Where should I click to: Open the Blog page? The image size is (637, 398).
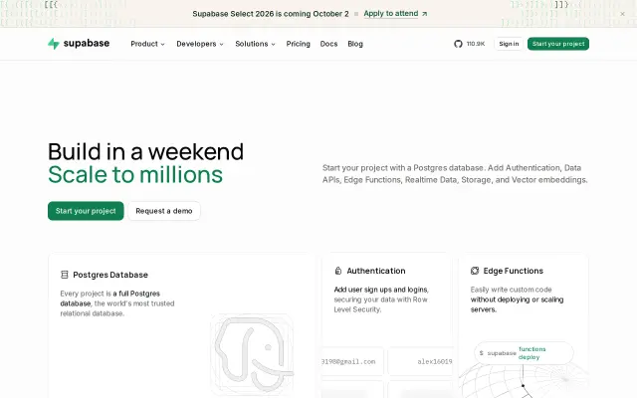(355, 44)
